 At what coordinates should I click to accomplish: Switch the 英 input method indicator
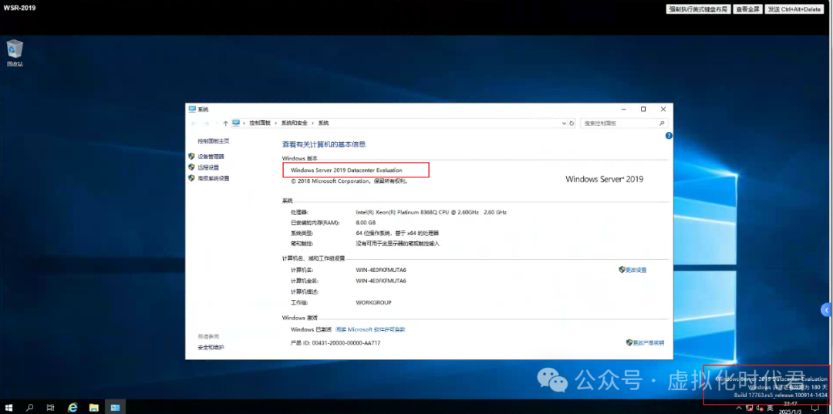point(770,408)
